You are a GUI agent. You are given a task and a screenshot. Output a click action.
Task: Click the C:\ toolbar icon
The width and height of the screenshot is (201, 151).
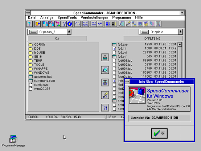78,24
